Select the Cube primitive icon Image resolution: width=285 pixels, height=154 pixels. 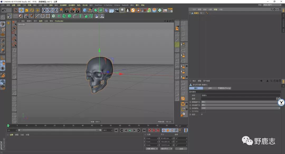coord(84,10)
